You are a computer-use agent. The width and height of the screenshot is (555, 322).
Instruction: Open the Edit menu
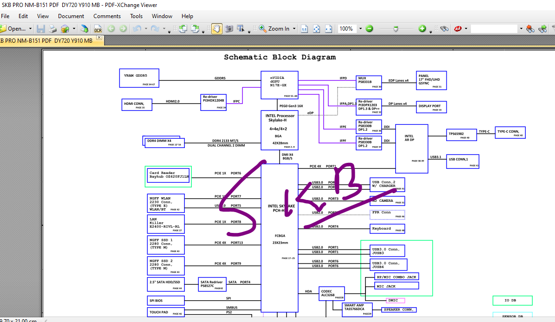tap(23, 16)
